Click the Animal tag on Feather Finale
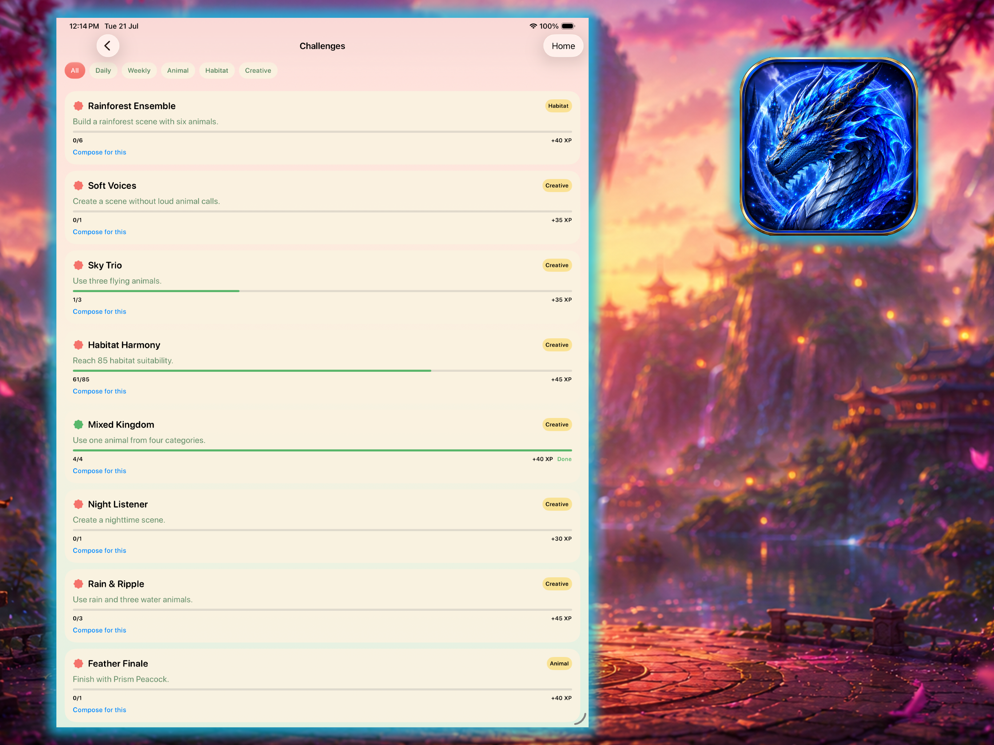 (x=559, y=663)
